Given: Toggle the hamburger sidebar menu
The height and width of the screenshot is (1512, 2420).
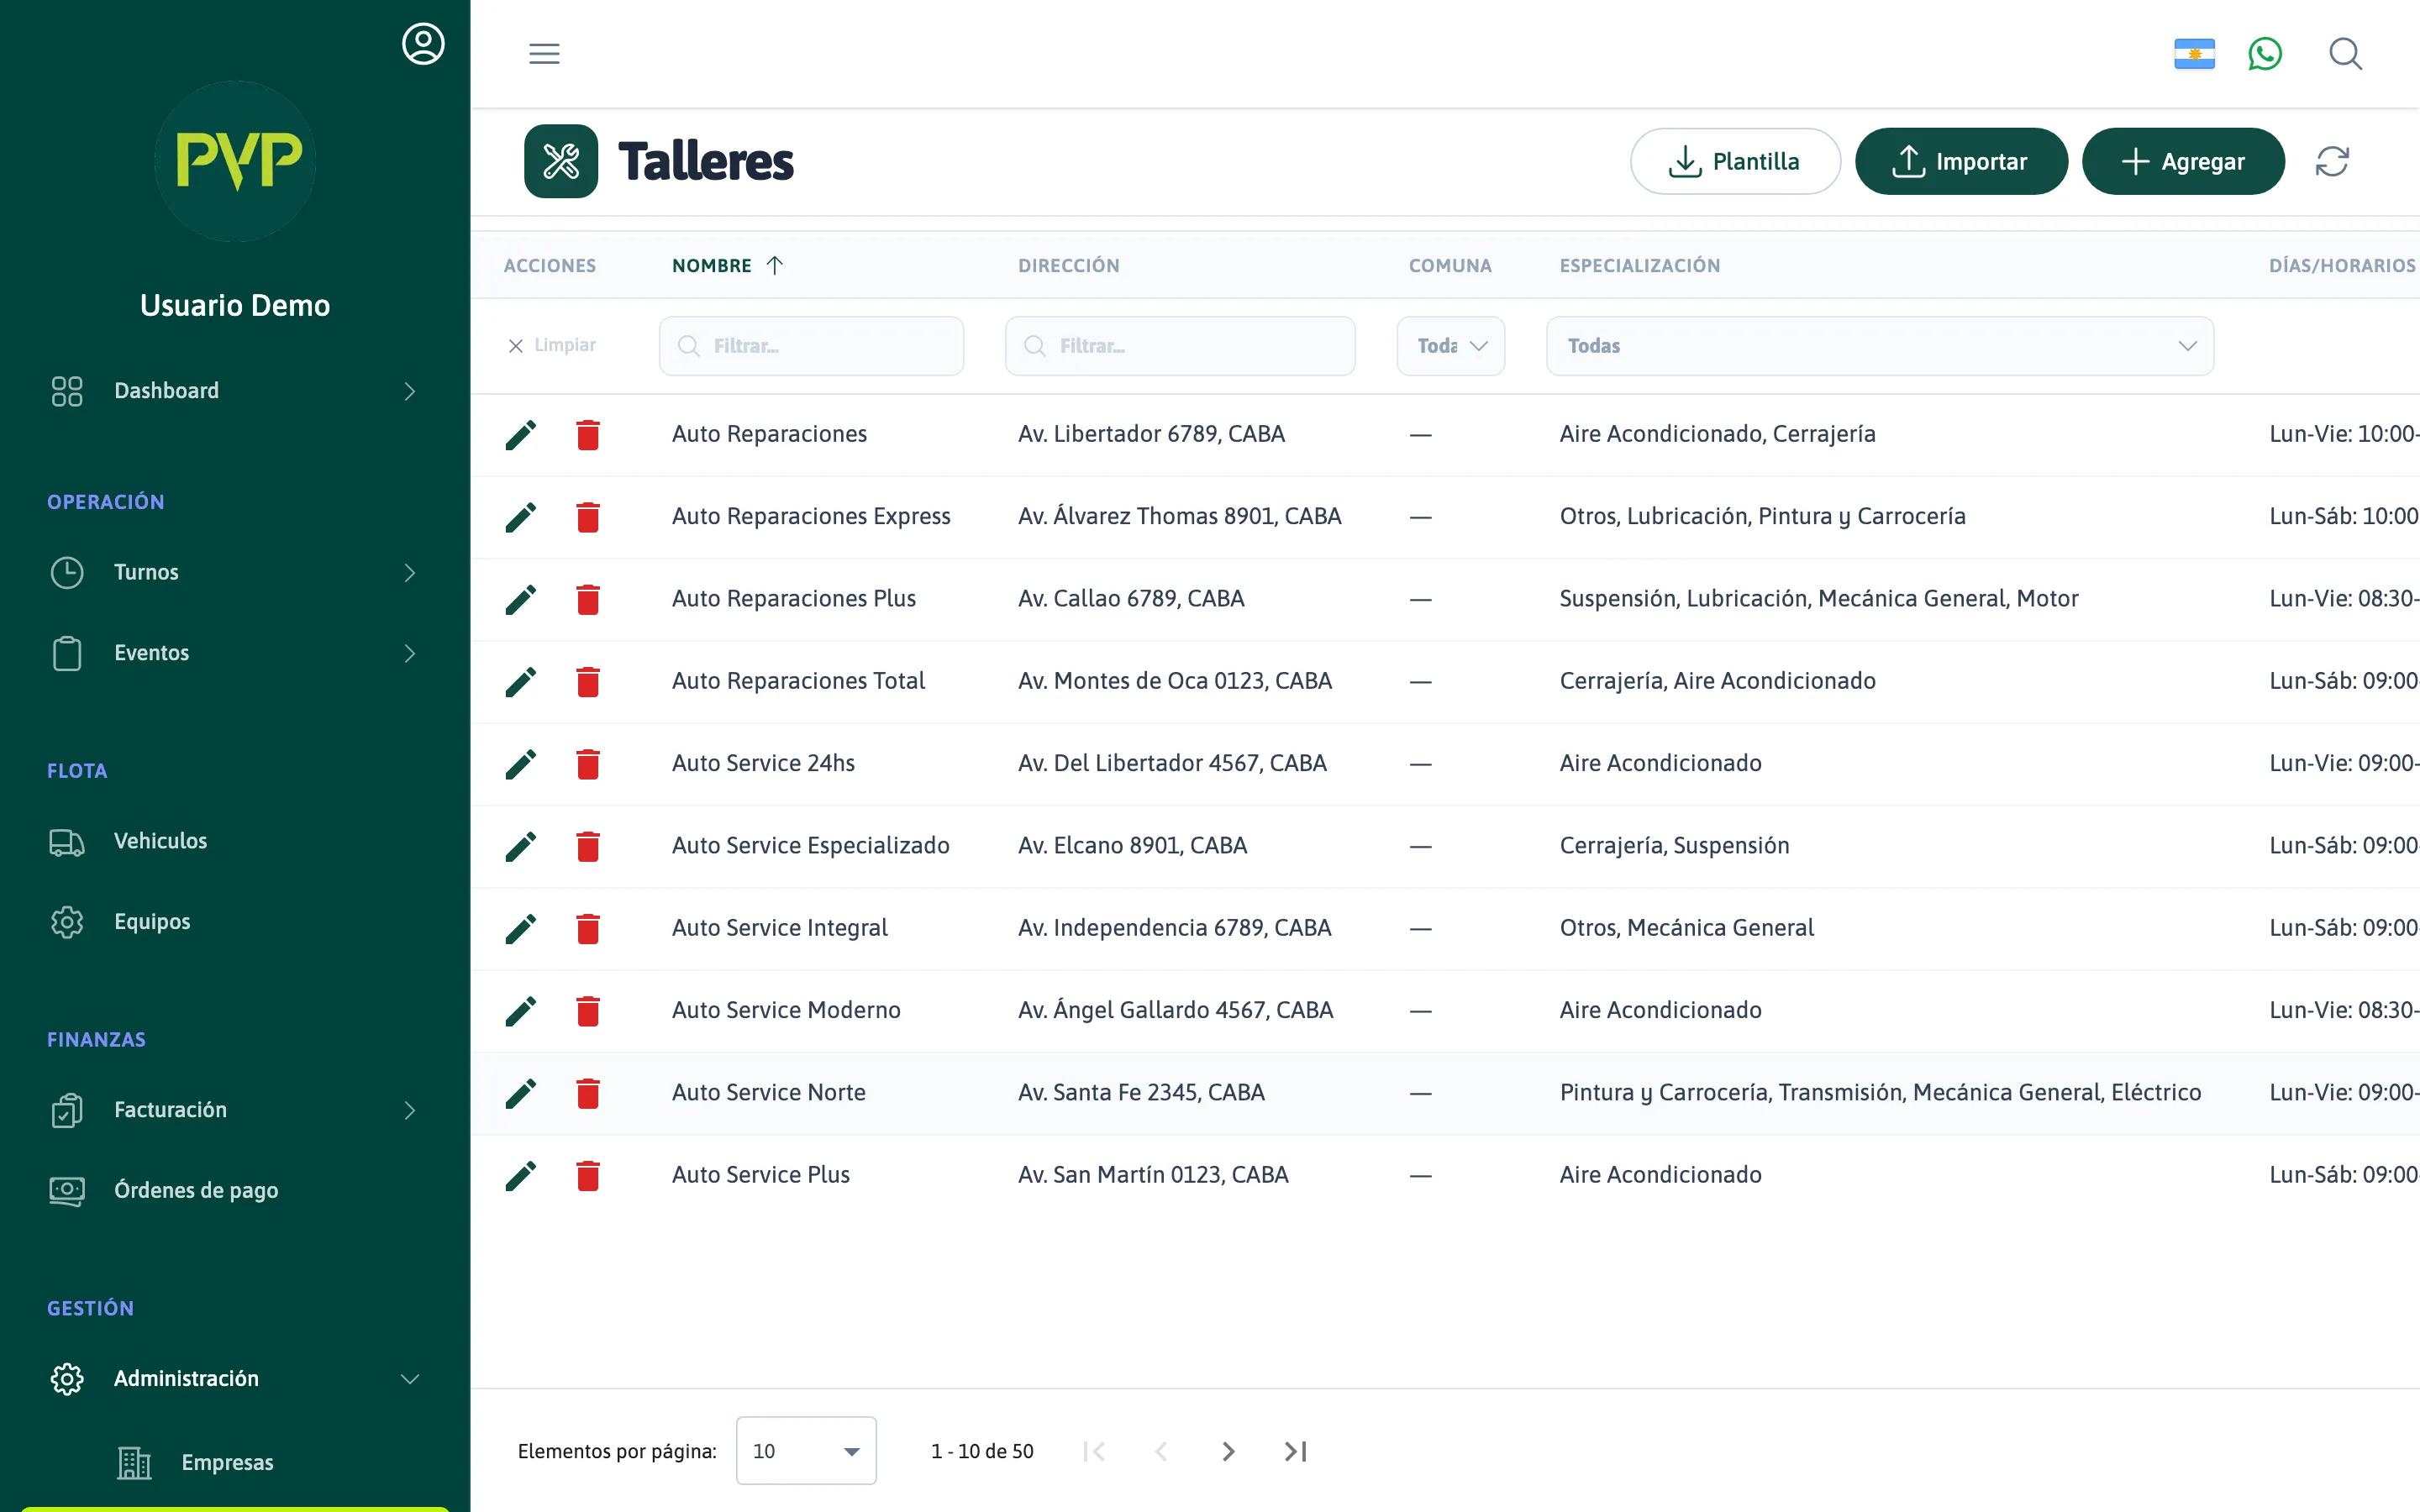Looking at the screenshot, I should 544,53.
